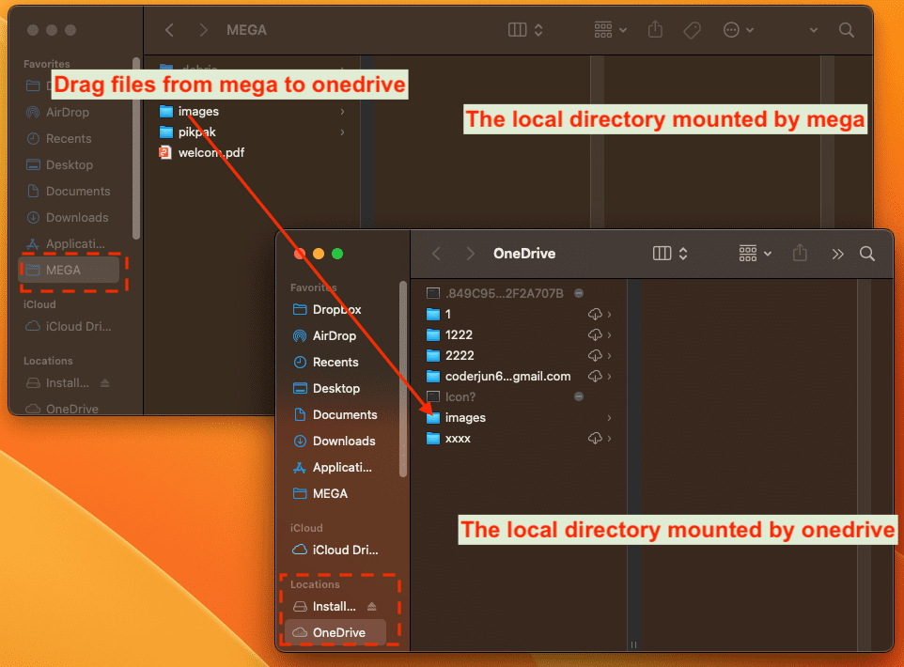Open the group-by dropdown in the MEGA window

pos(611,30)
